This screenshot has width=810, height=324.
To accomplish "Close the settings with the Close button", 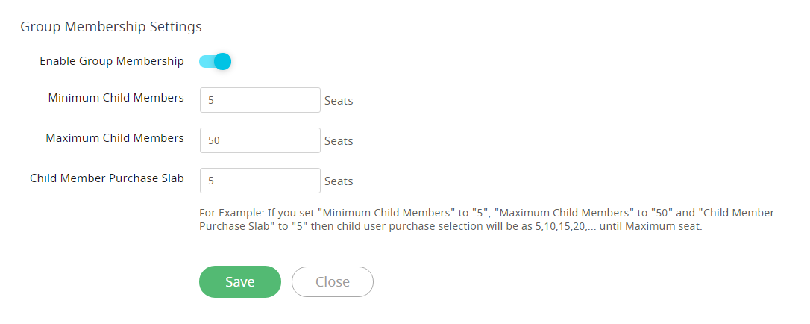I will (332, 281).
